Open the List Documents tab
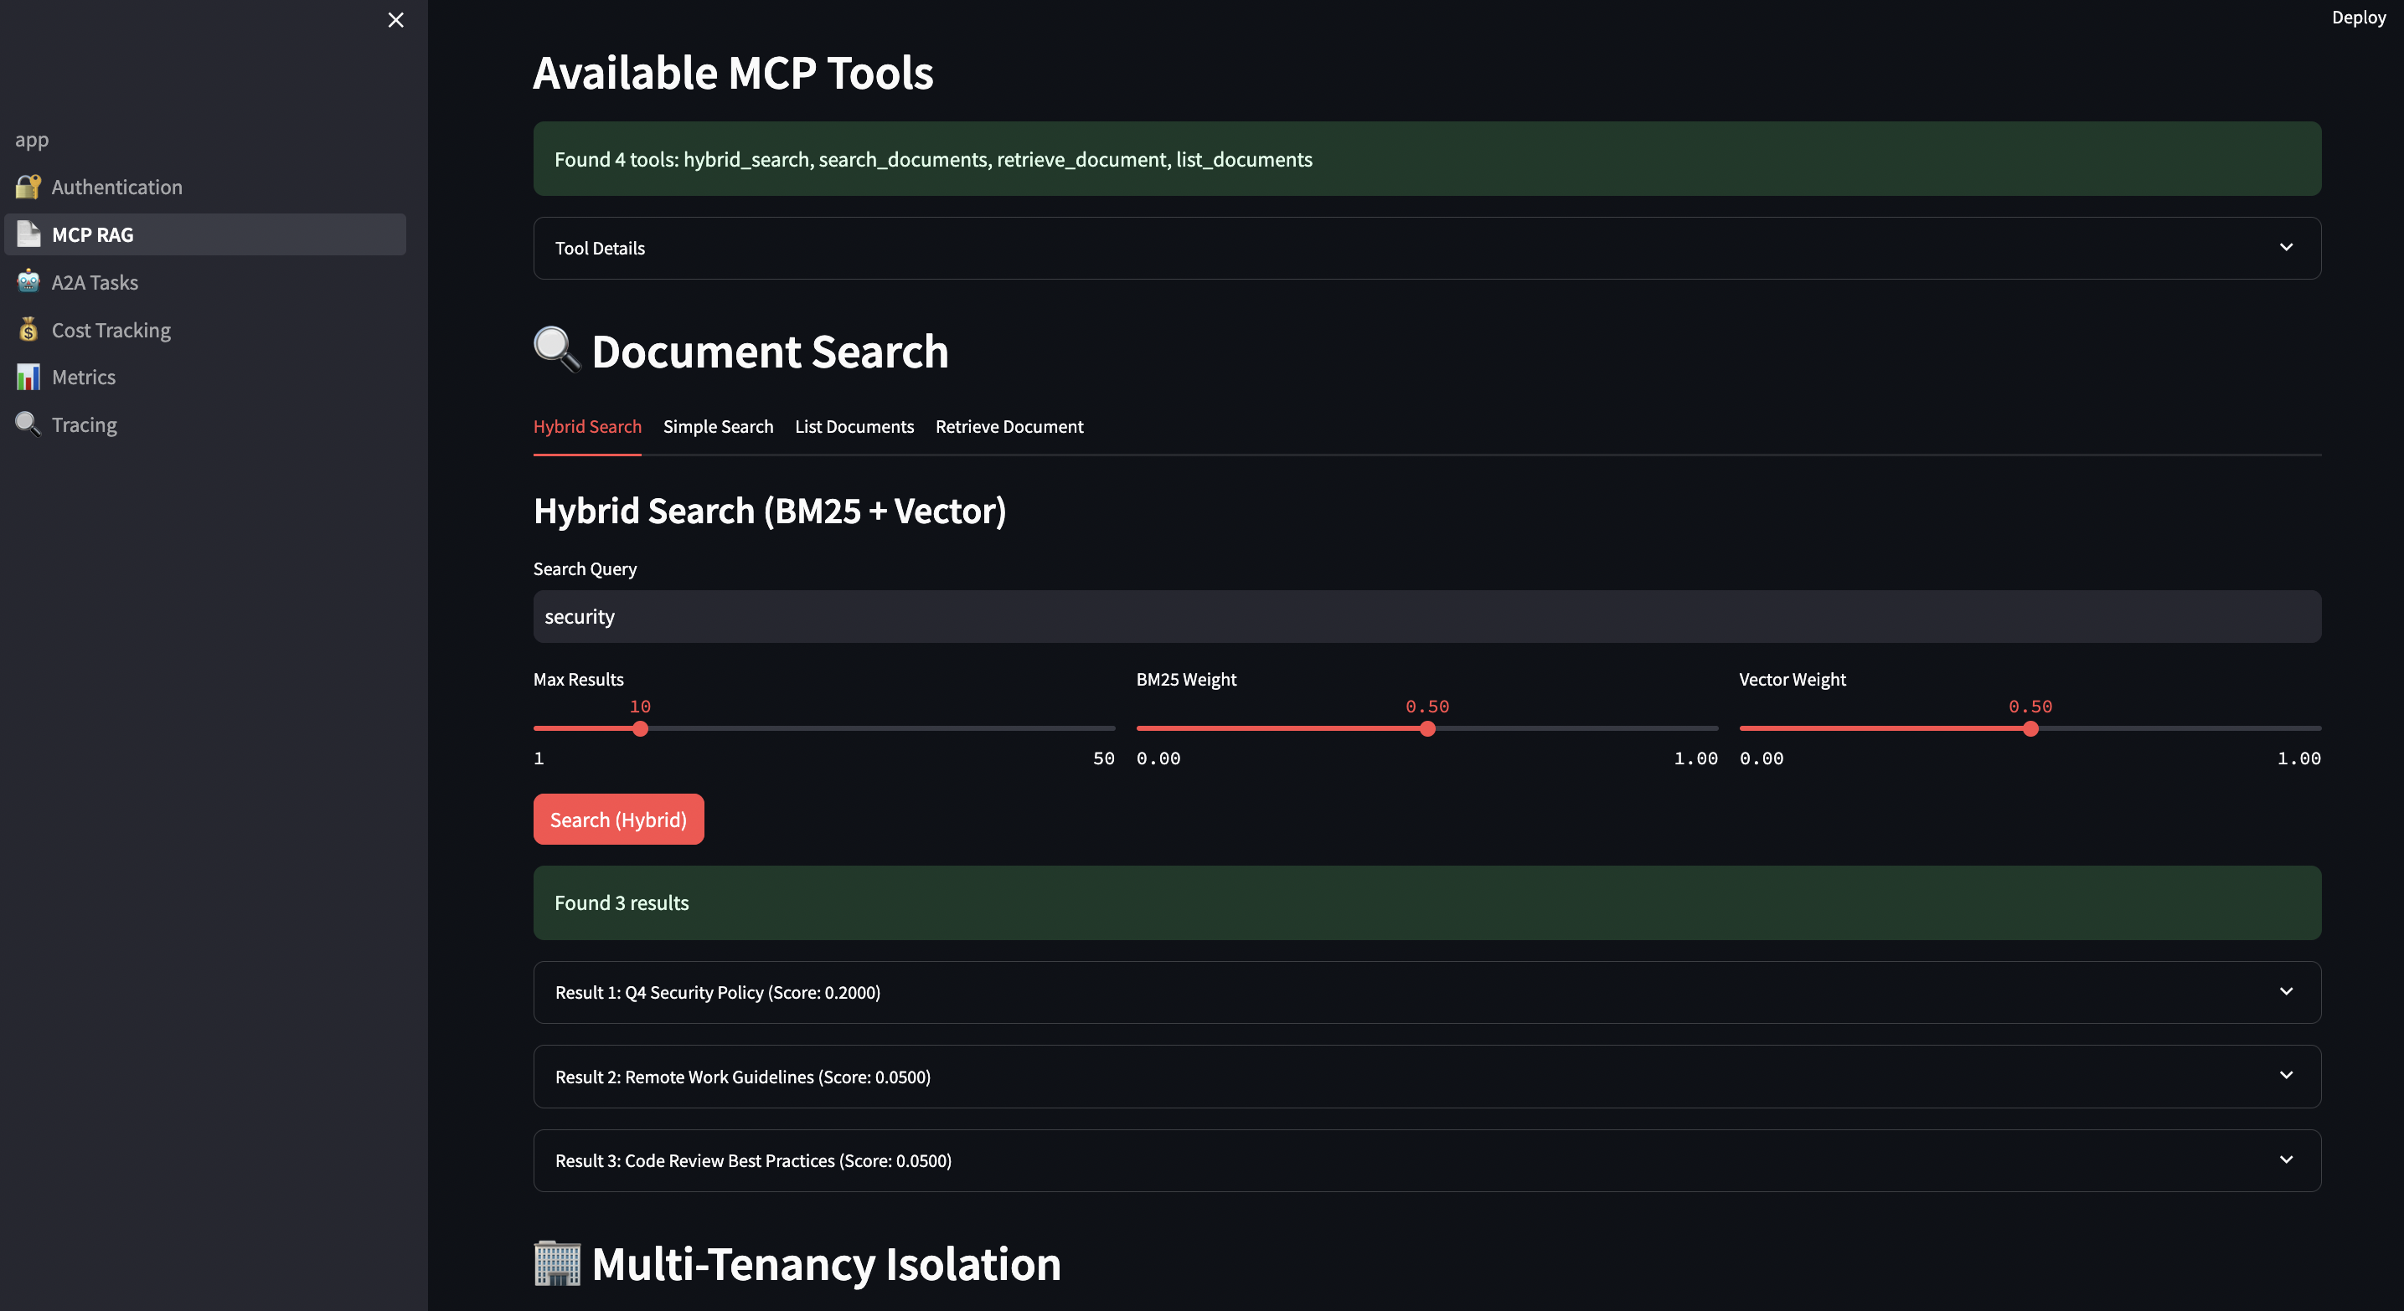Screen dimensions: 2404x1311 (x=854, y=426)
